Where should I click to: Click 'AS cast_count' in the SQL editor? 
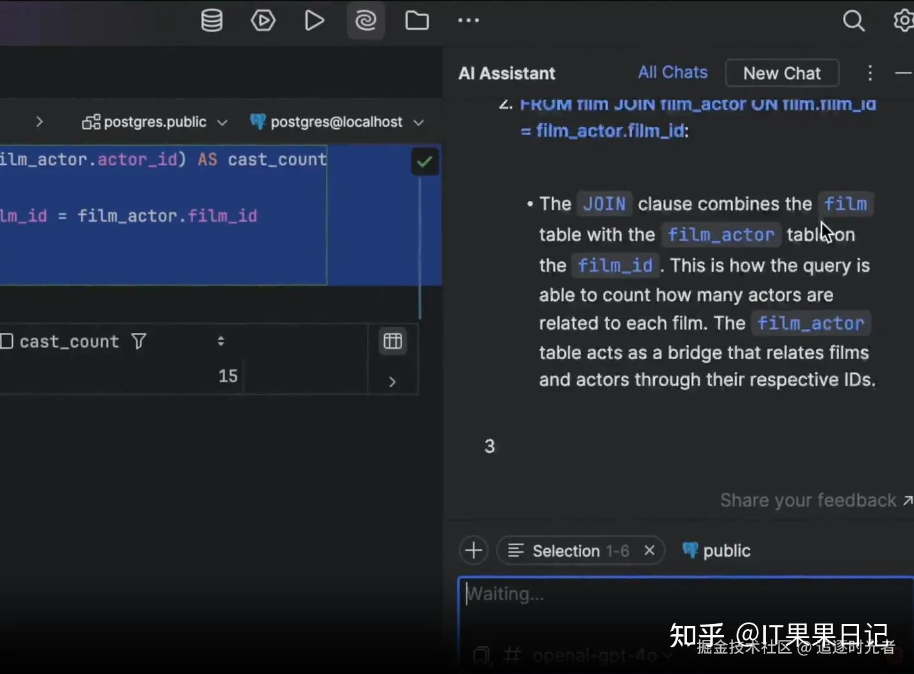(x=262, y=159)
